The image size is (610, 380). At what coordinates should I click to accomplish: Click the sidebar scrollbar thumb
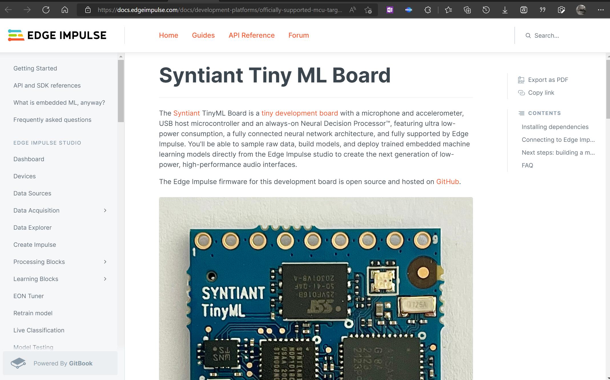click(121, 91)
